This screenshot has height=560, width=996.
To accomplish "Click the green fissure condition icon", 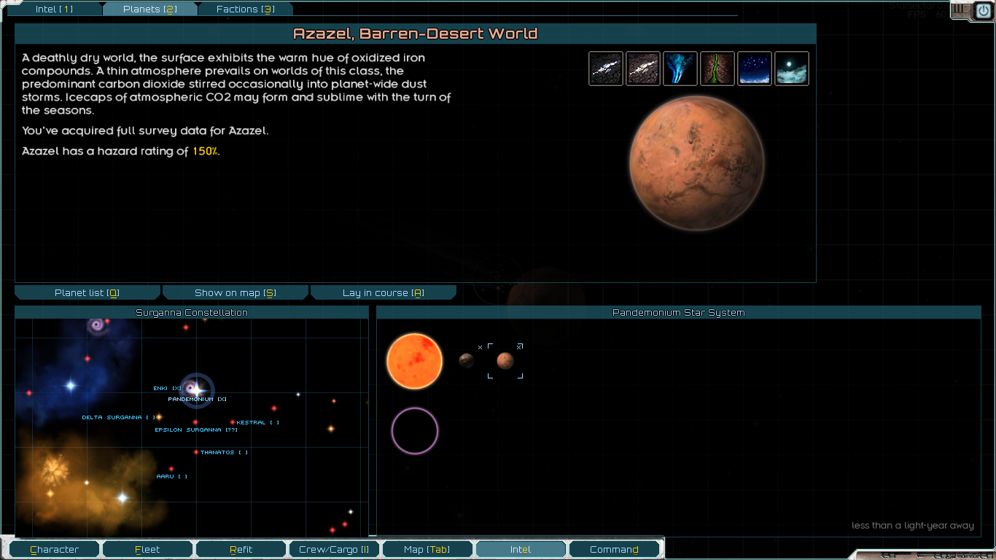I will [717, 69].
